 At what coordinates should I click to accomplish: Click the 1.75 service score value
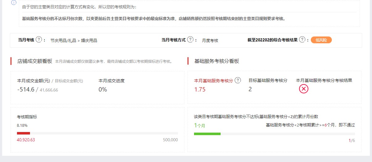point(200,90)
